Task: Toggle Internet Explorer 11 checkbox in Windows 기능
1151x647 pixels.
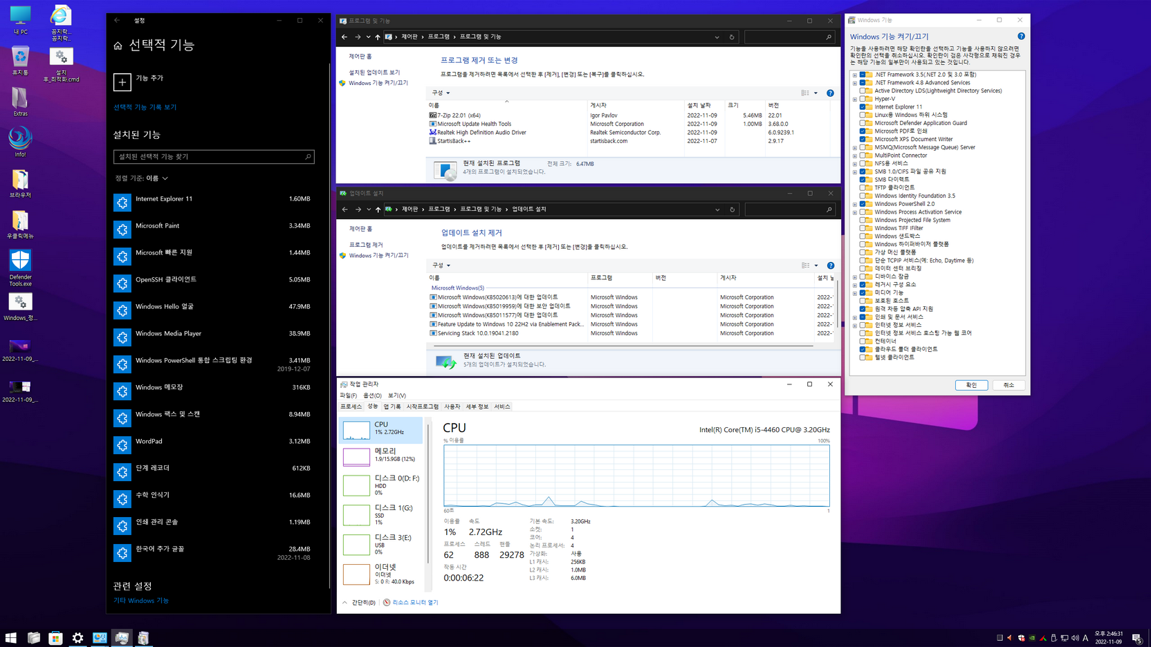Action: pos(863,107)
